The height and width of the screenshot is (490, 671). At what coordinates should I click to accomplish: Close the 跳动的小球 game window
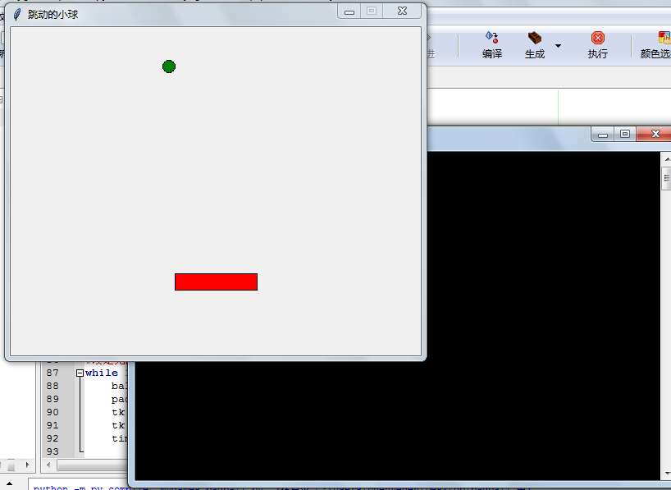coord(402,11)
